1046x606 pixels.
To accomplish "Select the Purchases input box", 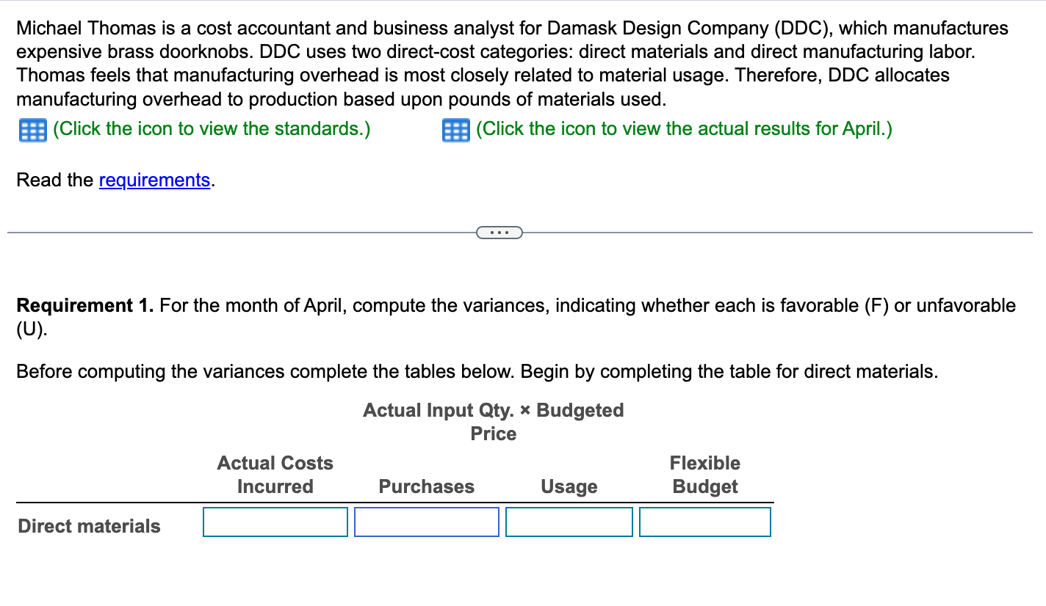I will point(426,522).
